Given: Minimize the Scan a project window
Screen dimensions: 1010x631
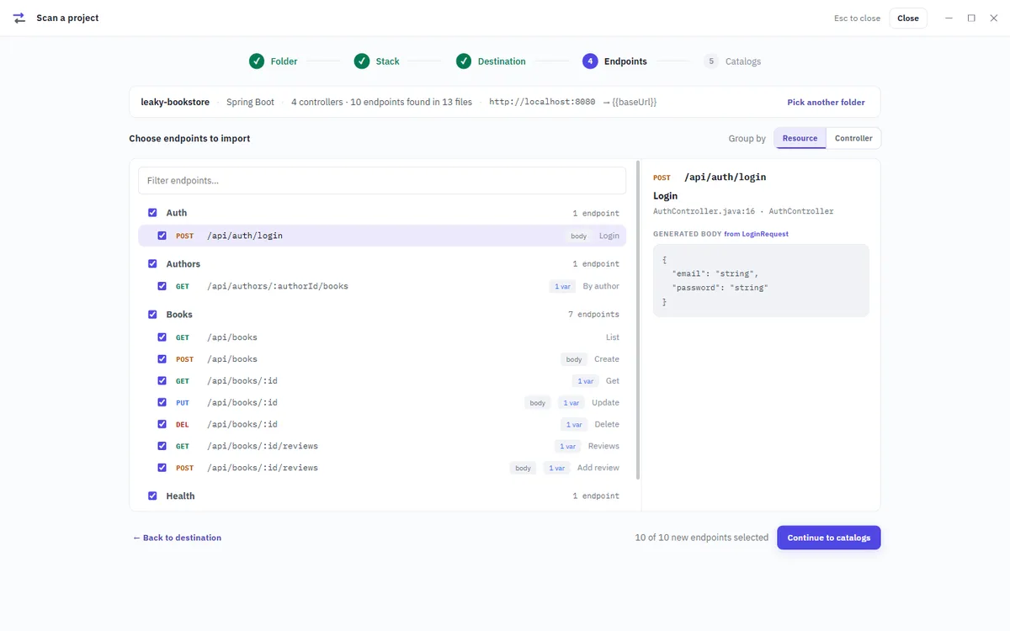Looking at the screenshot, I should click(949, 18).
